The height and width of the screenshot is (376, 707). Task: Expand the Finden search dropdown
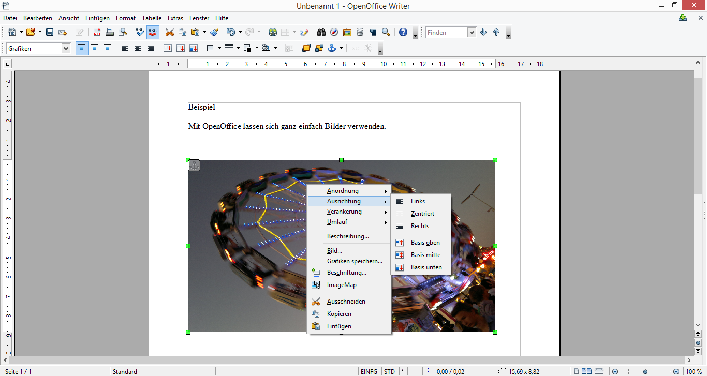pos(472,32)
